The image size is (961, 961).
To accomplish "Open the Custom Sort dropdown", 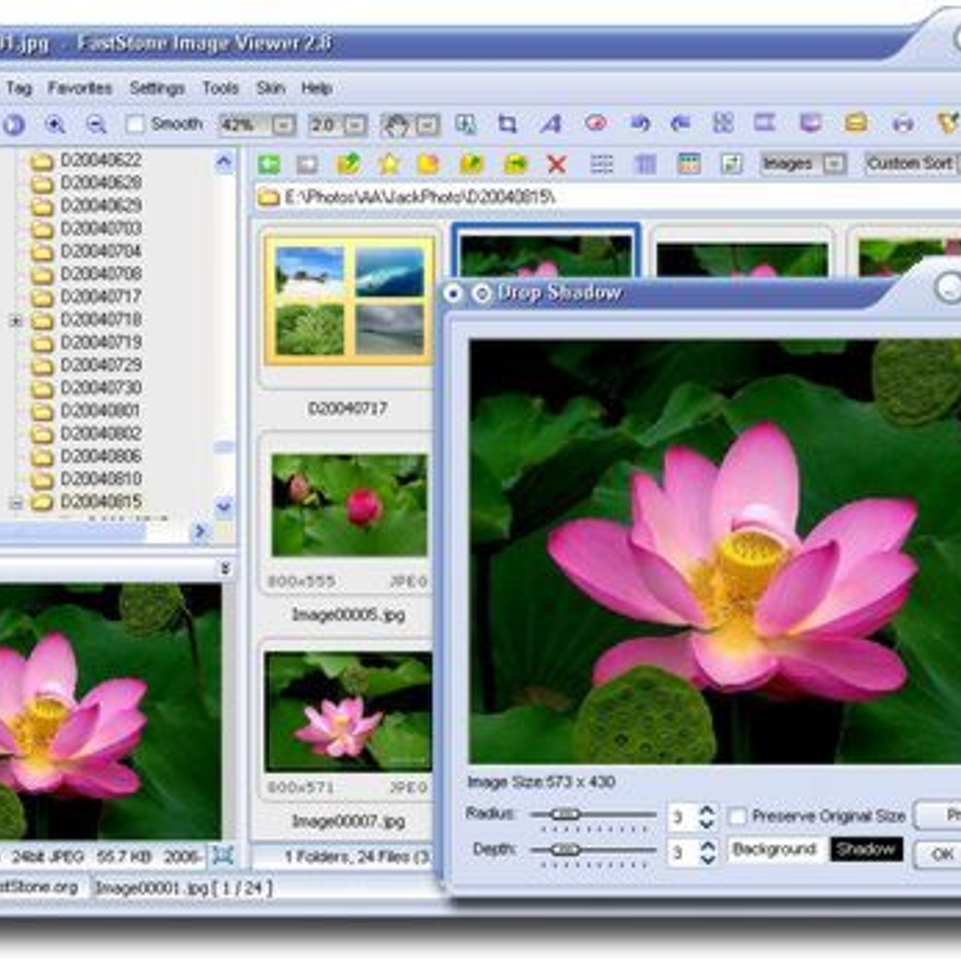I will pos(913,163).
